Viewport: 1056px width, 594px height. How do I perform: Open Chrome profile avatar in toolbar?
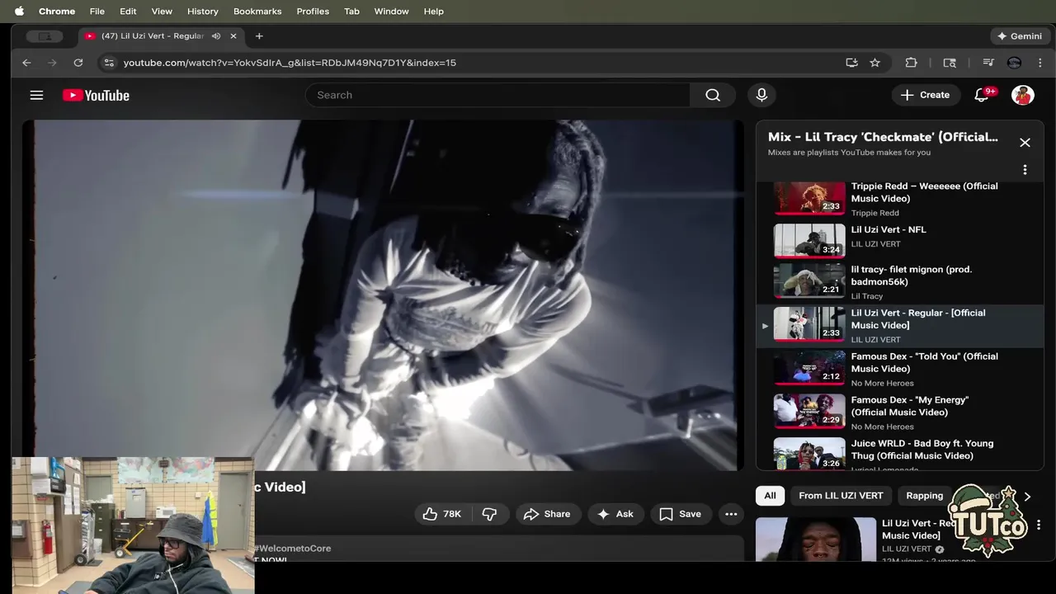pyautogui.click(x=1015, y=63)
